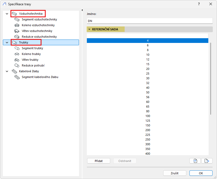Select value 60 in the list
Viewport: 217px width, 179px height.
click(147, 102)
